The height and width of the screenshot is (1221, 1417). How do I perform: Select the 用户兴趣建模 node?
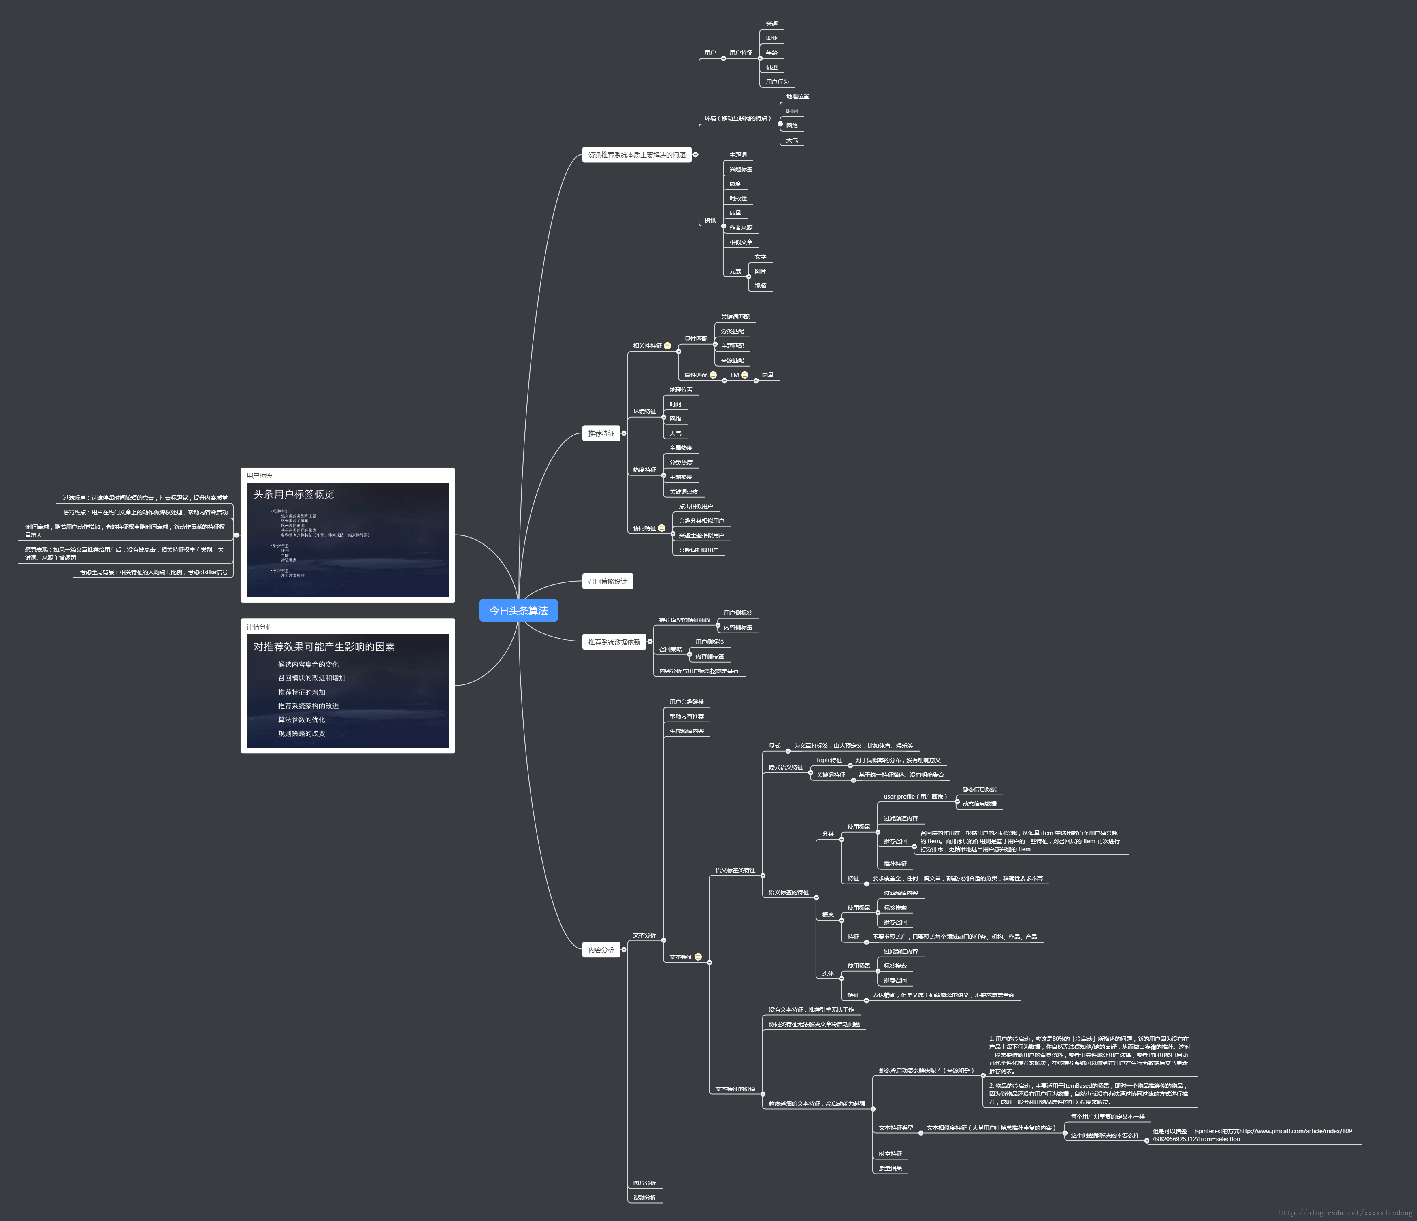coord(686,702)
